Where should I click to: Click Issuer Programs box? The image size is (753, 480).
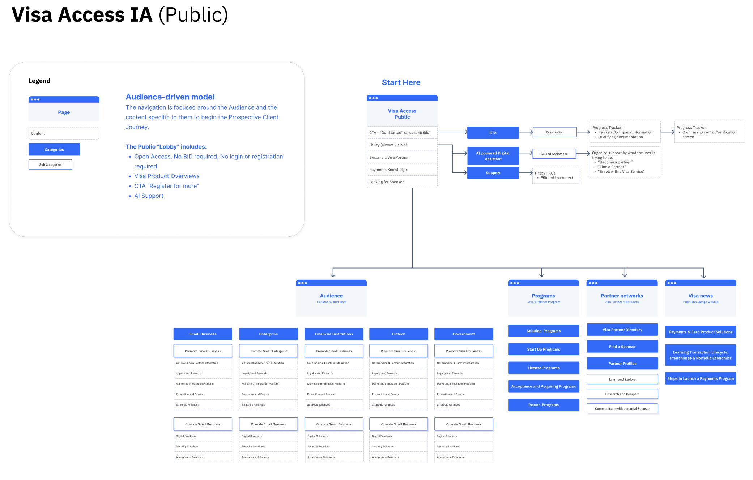(x=544, y=405)
